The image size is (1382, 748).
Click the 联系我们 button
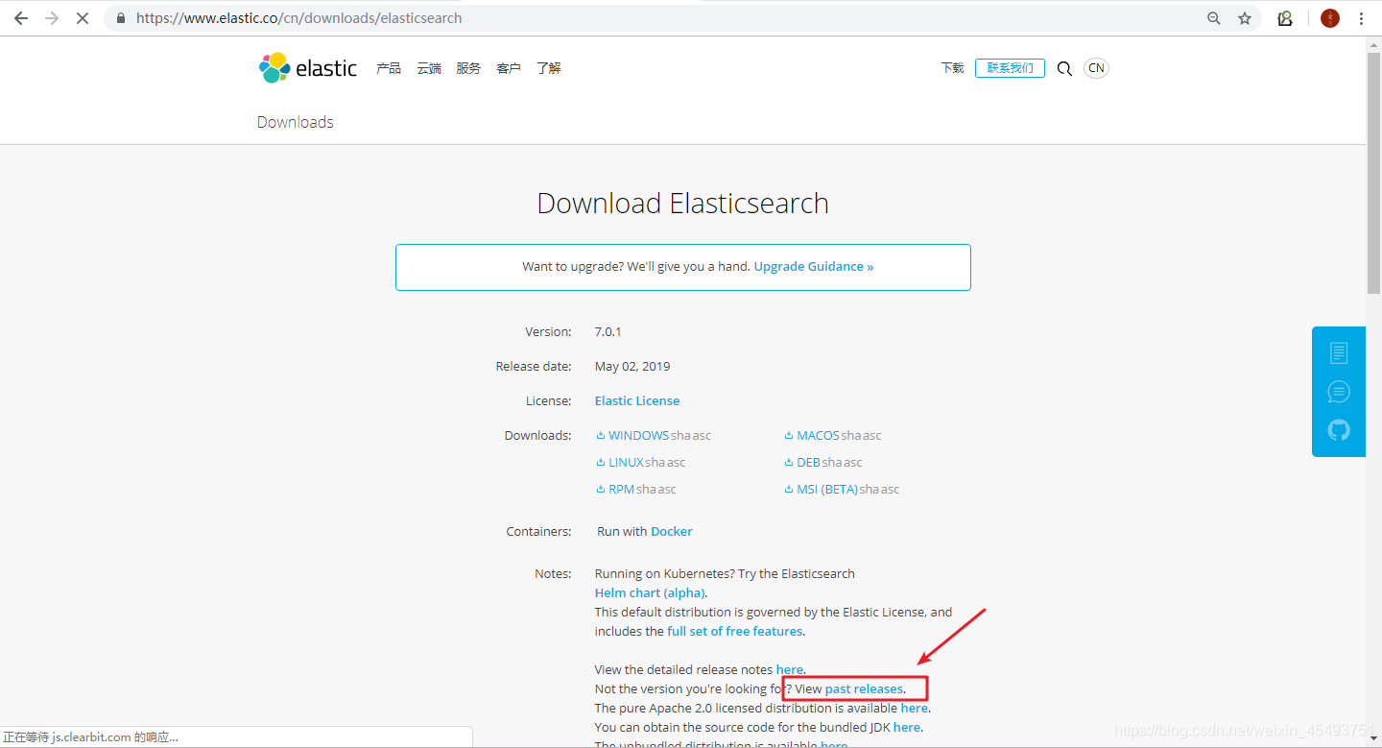pyautogui.click(x=1010, y=68)
